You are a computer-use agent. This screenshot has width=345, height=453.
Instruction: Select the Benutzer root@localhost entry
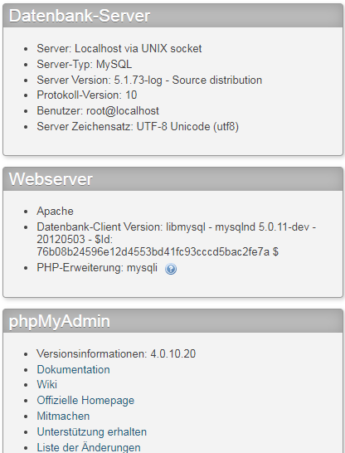click(98, 111)
